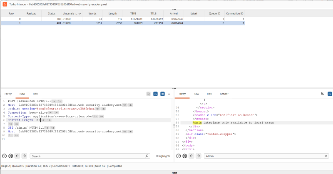Open help for response search
Screen dimensions: 333x174
tap(179, 156)
